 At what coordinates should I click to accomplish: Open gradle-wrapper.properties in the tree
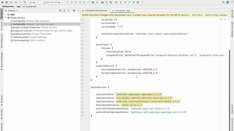tap(34, 28)
